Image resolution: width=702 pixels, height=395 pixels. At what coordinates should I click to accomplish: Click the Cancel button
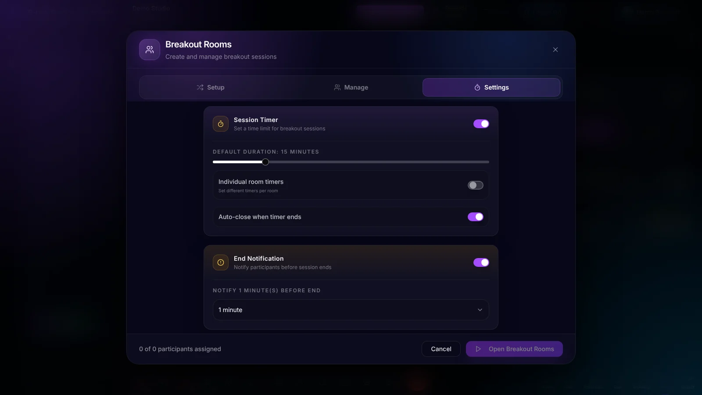coord(441,349)
